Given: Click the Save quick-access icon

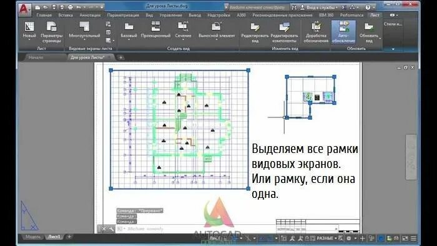Looking at the screenshot, I should [x=54, y=7].
